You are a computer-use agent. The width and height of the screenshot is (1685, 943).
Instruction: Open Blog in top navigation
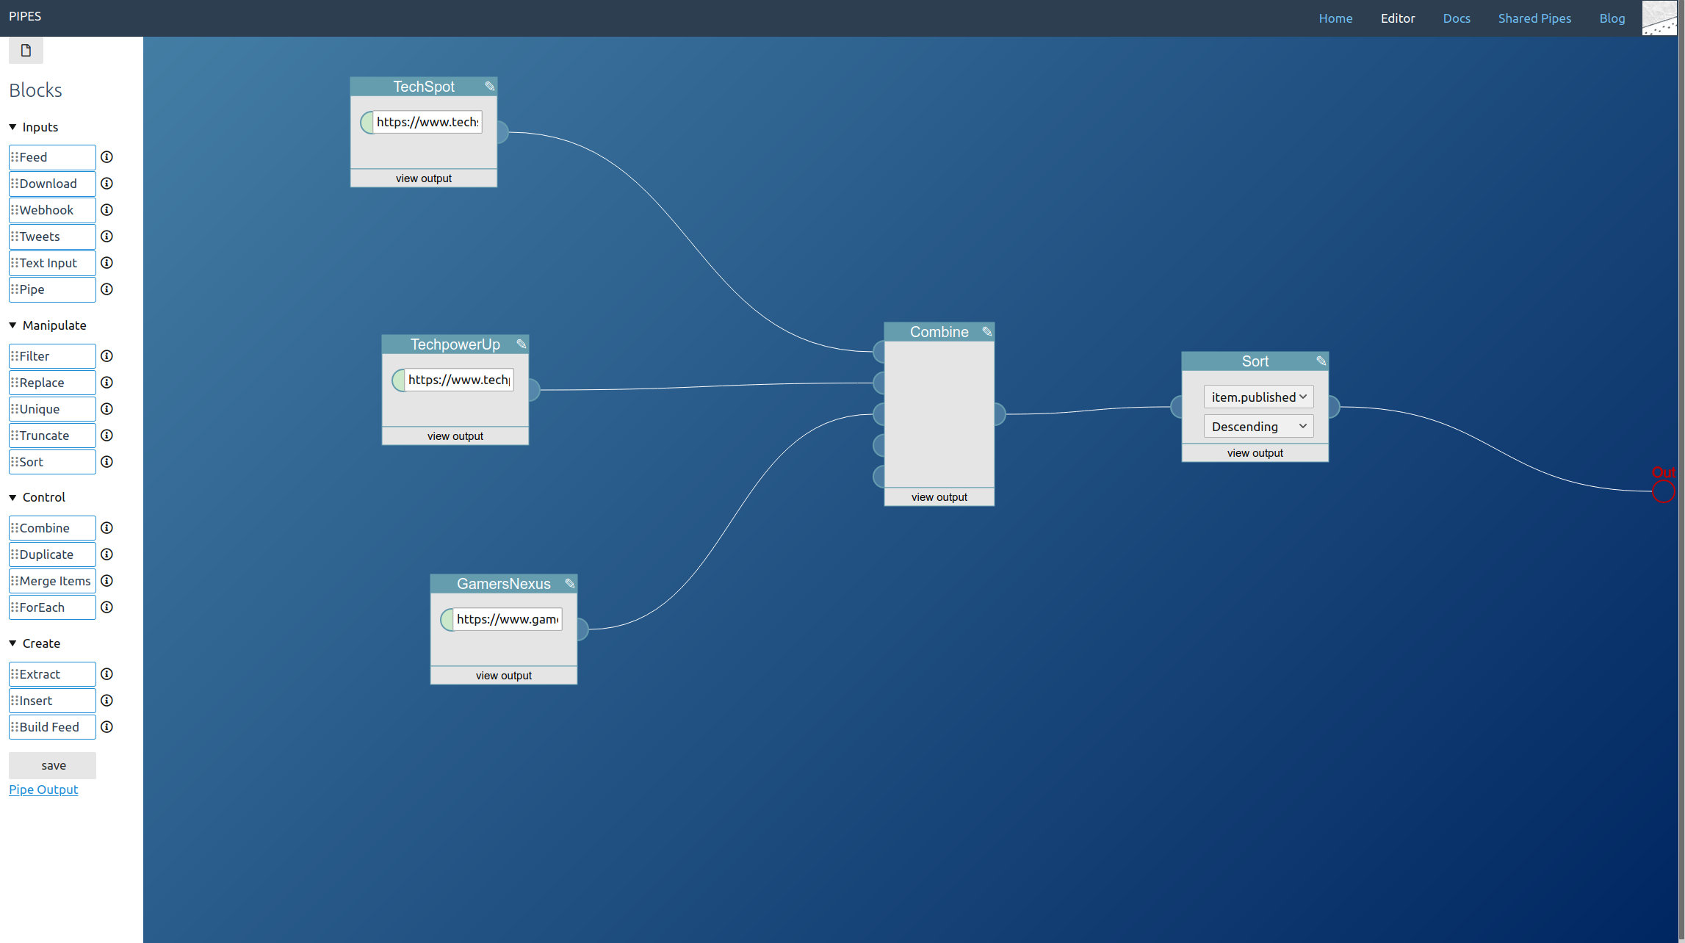tap(1612, 18)
